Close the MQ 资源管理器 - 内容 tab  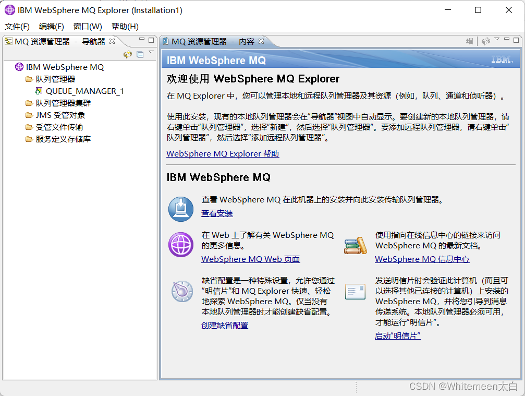(261, 41)
